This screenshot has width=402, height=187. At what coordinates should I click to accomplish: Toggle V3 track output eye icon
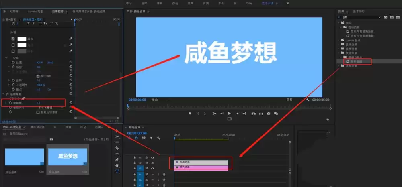pos(152,158)
